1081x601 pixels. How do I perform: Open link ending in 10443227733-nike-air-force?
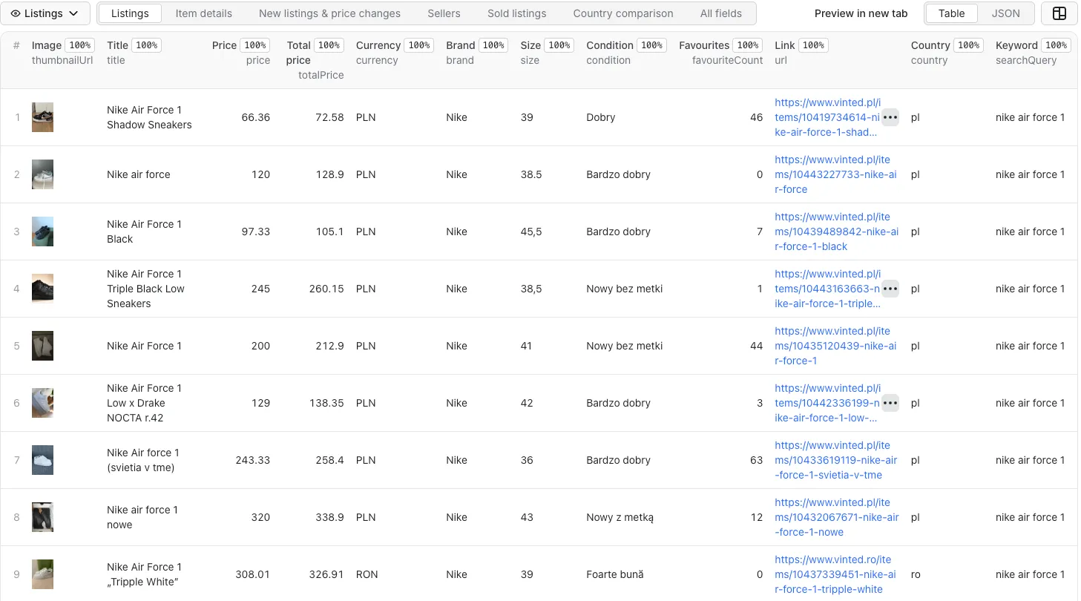coord(835,174)
